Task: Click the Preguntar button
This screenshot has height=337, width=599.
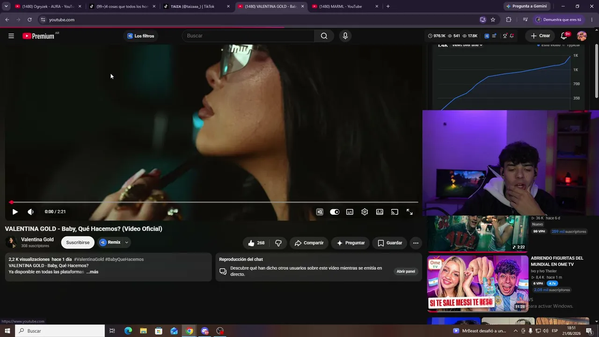Action: pos(351,243)
